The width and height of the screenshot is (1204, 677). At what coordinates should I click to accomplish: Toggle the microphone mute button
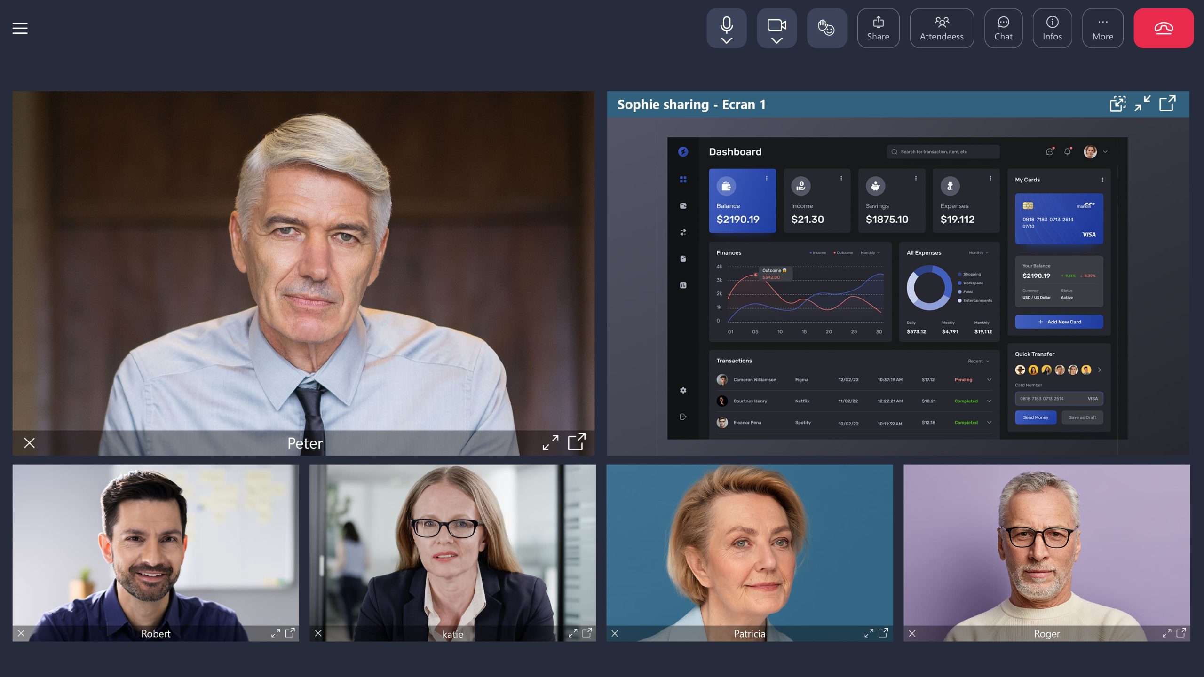point(726,24)
